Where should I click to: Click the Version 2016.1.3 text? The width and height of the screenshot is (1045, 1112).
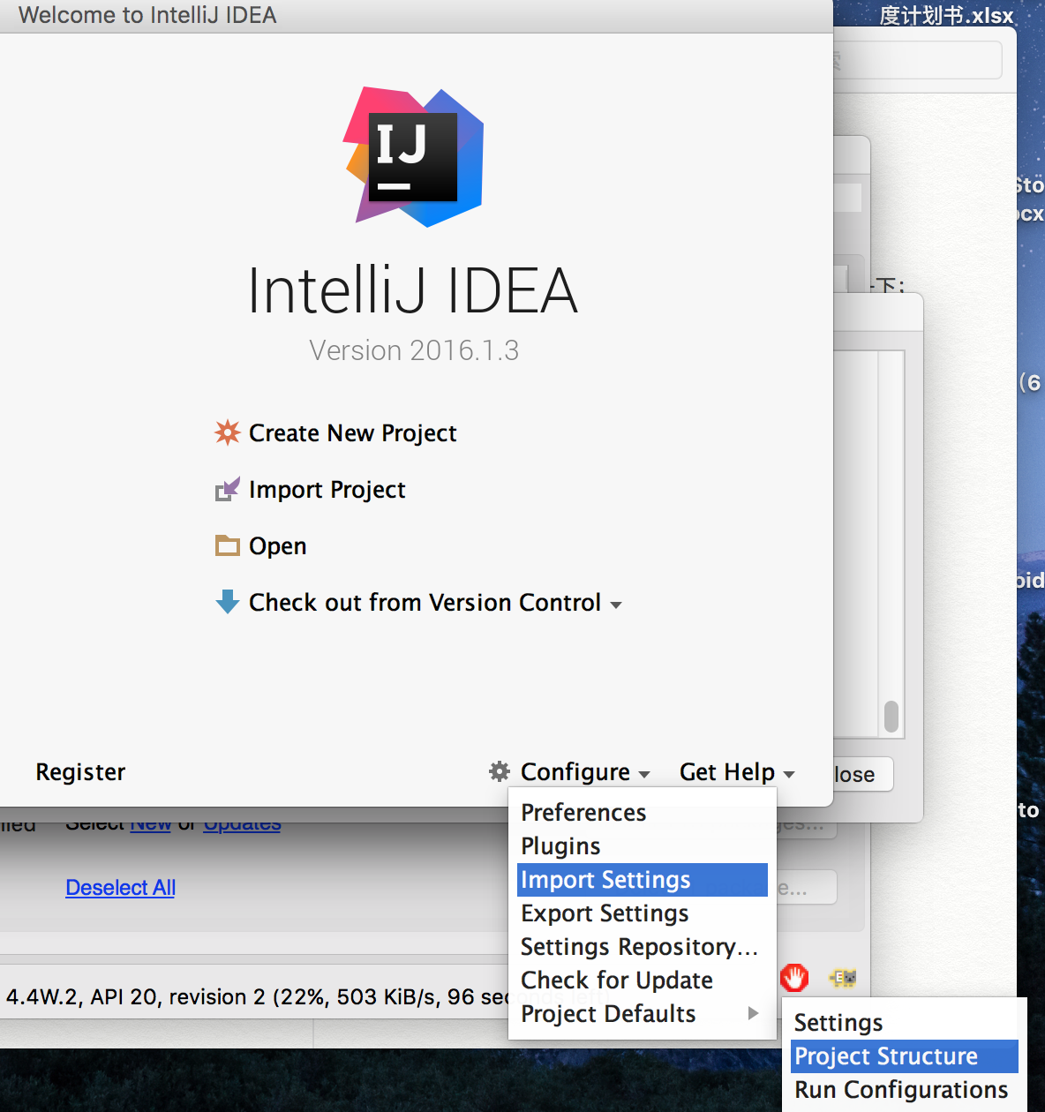[x=414, y=350]
